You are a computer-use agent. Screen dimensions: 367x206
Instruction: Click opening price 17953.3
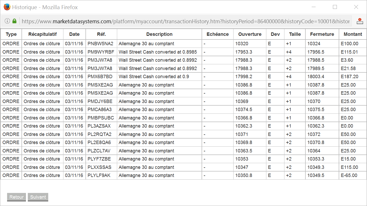click(x=244, y=52)
